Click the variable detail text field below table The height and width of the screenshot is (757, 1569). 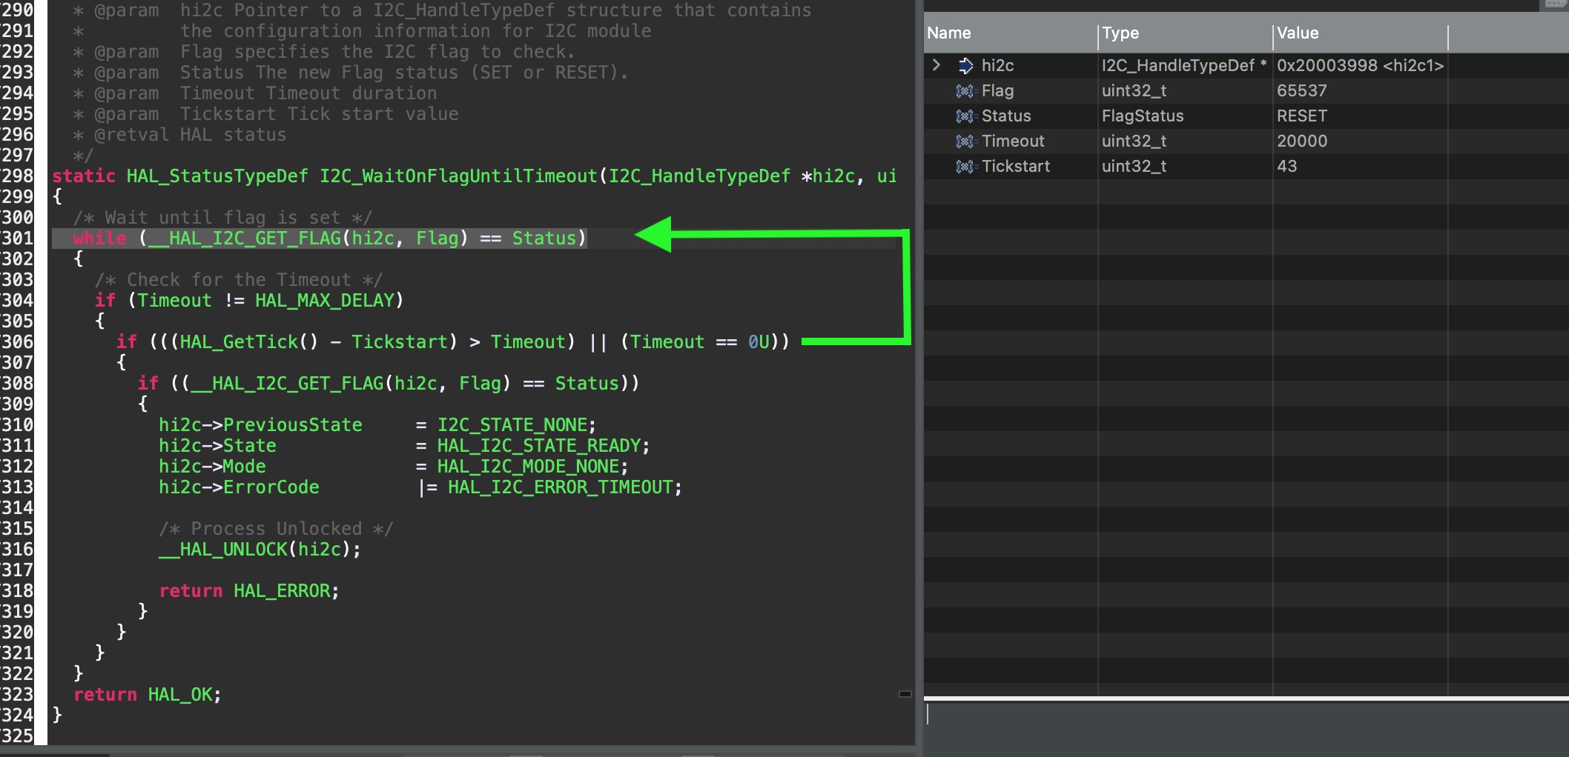[x=1246, y=714]
